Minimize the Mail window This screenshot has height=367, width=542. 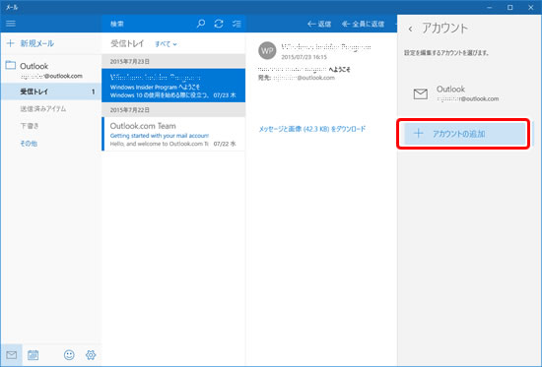[x=490, y=7]
